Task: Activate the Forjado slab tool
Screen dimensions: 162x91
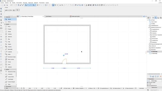Action: 10,29
